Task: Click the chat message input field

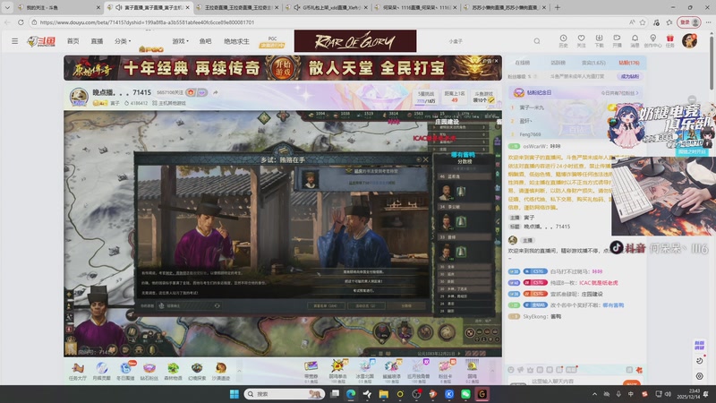Action: [x=567, y=382]
